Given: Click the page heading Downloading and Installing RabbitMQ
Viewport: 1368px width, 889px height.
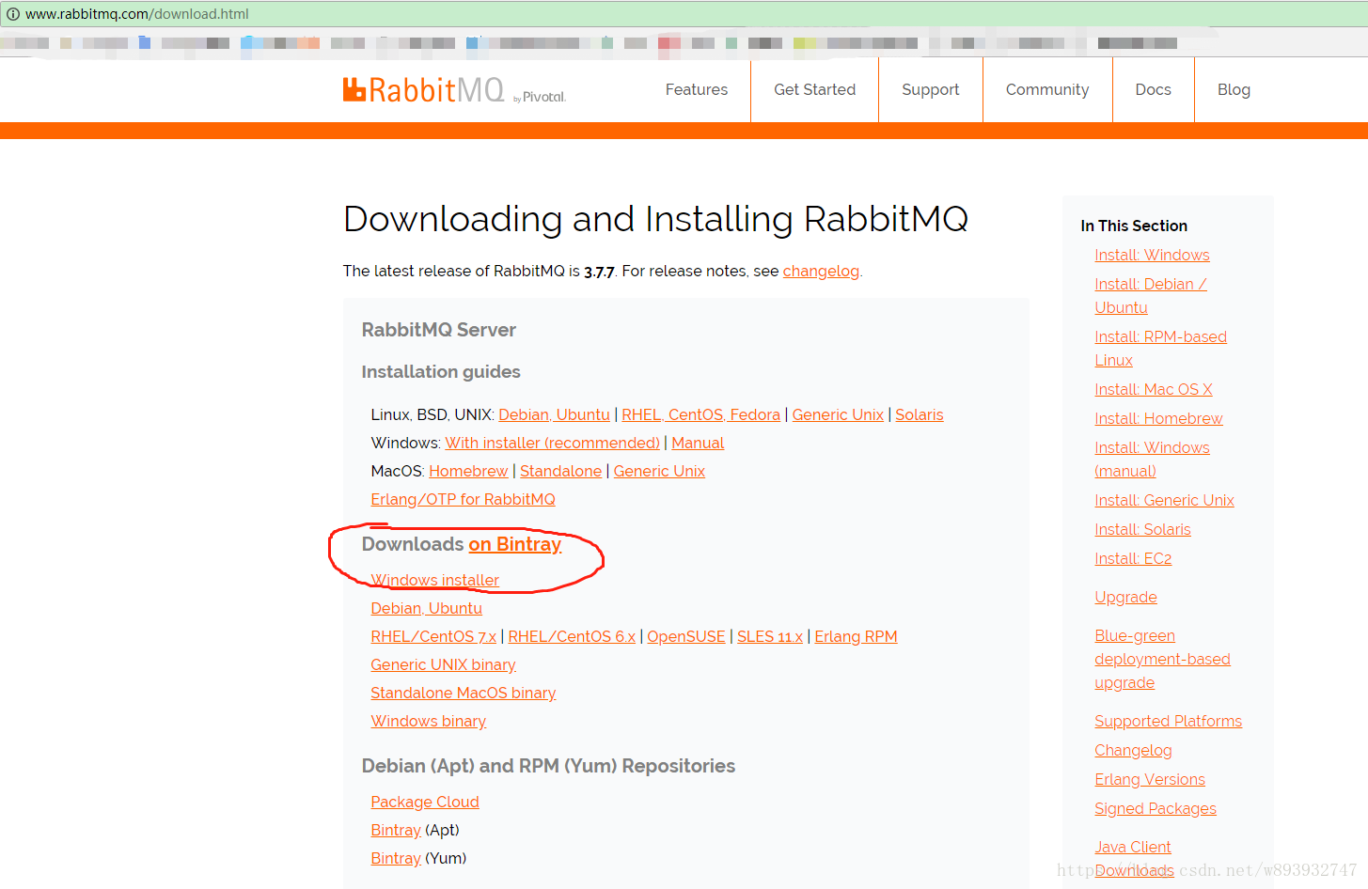Looking at the screenshot, I should [x=655, y=219].
